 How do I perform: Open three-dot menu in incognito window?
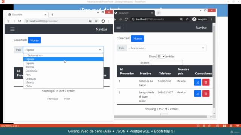[x=212, y=19]
